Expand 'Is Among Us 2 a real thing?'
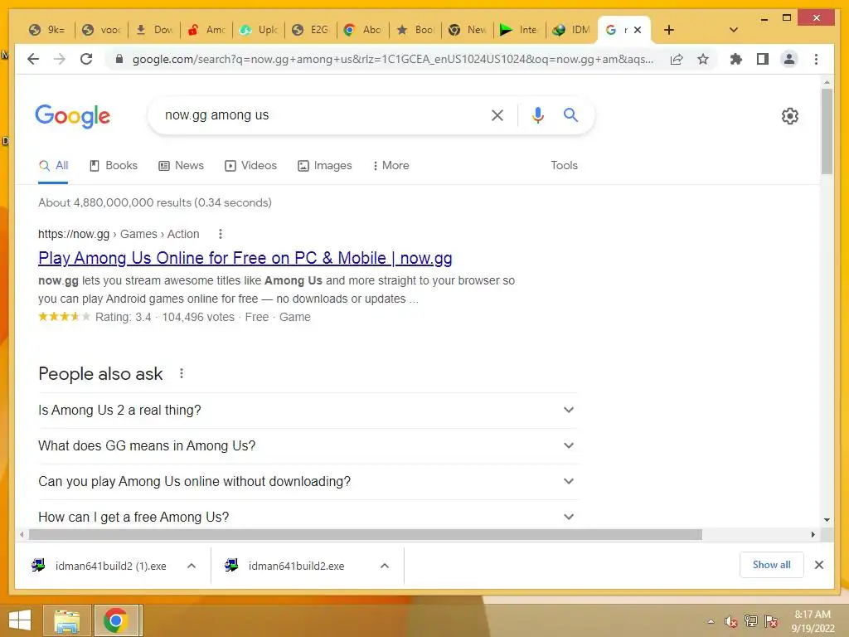 308,410
